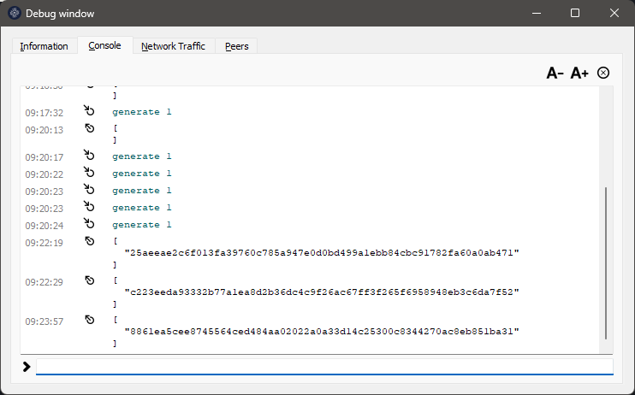Click the console vertical scrollbar handle
Image resolution: width=635 pixels, height=395 pixels.
tap(606, 263)
